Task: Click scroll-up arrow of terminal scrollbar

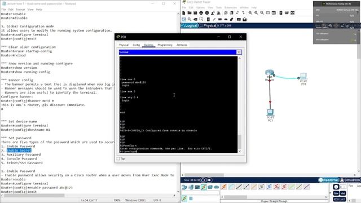Action: [x=239, y=58]
